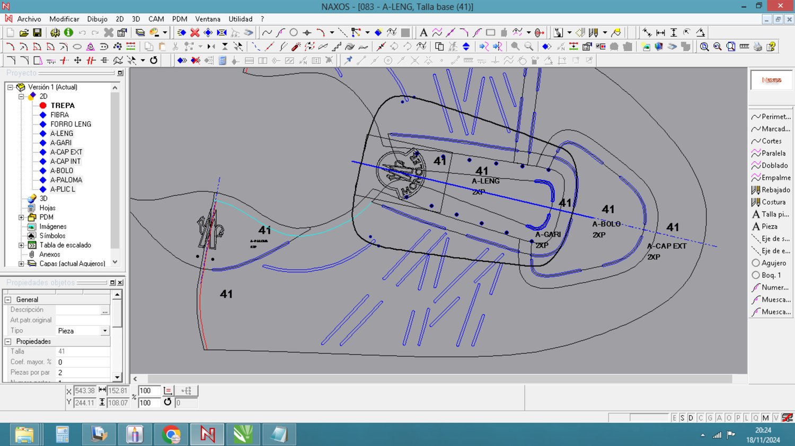Open the color palette dropdown arrow
Viewport: 795px width, 446px height.
[x=165, y=33]
